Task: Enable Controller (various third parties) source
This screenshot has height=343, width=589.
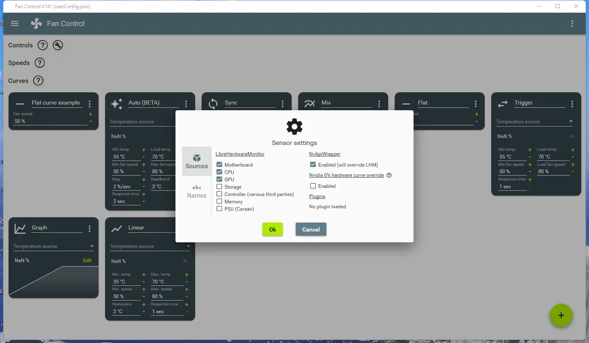Action: pyautogui.click(x=219, y=194)
